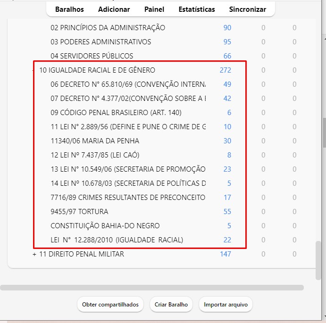This screenshot has height=323, width=326.
Task: Click Criar Baralho button
Action: [171, 305]
